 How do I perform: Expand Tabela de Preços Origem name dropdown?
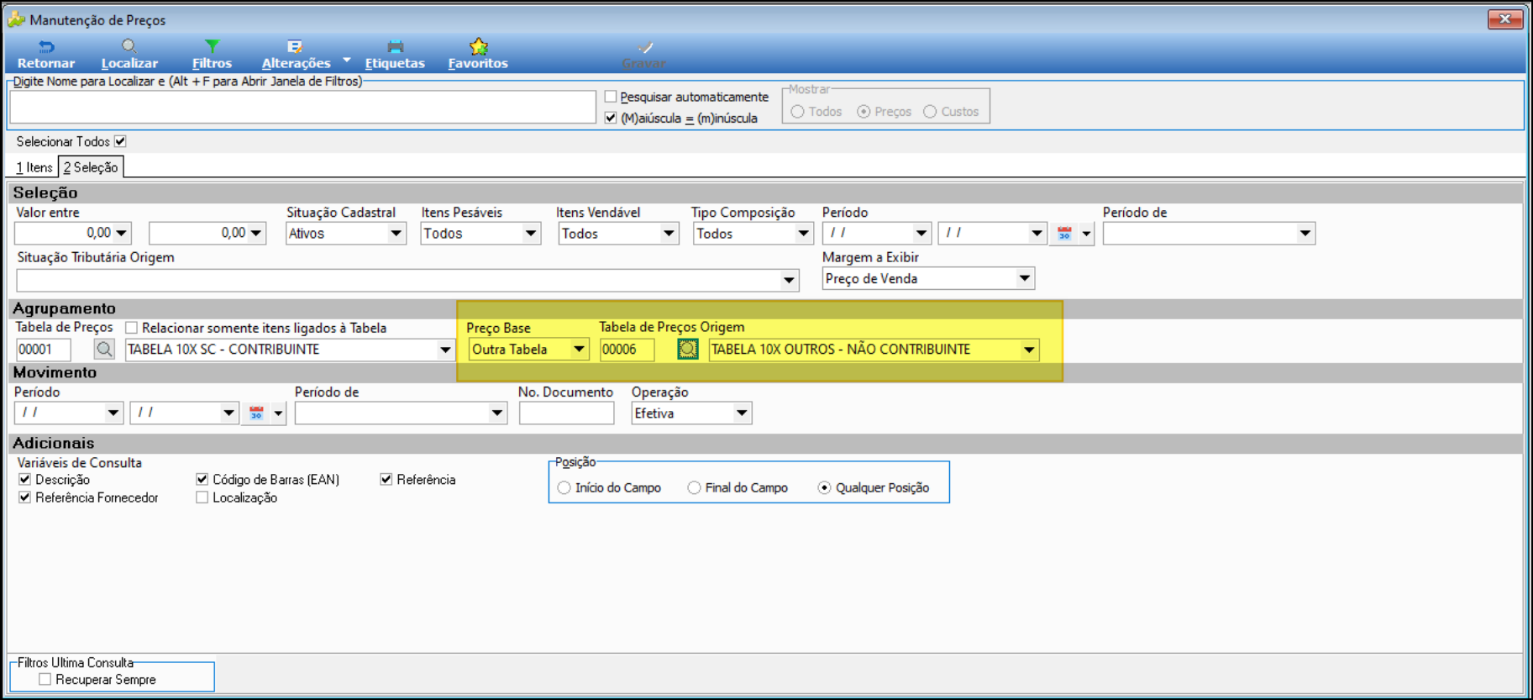(1028, 349)
